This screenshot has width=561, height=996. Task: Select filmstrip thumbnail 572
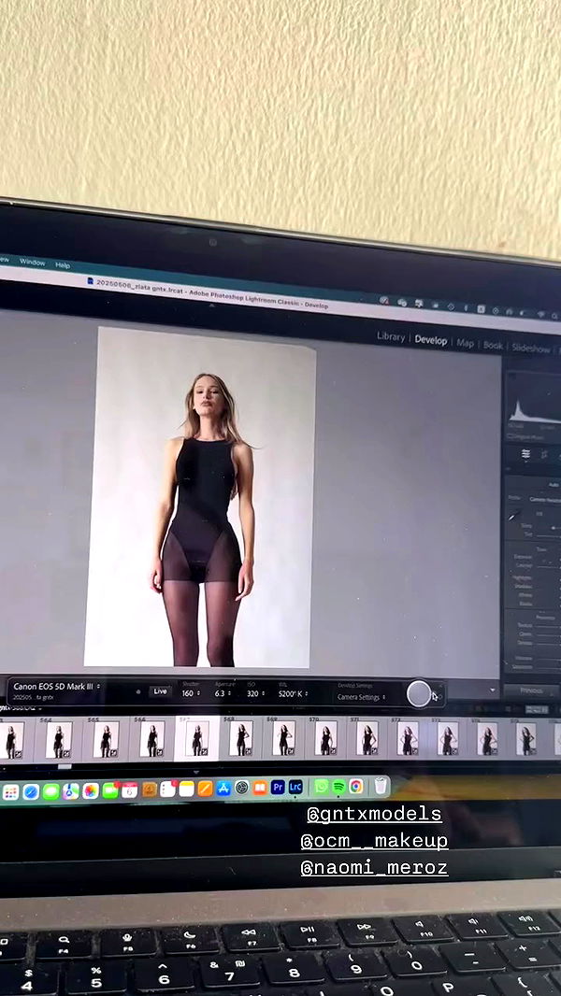(x=408, y=739)
